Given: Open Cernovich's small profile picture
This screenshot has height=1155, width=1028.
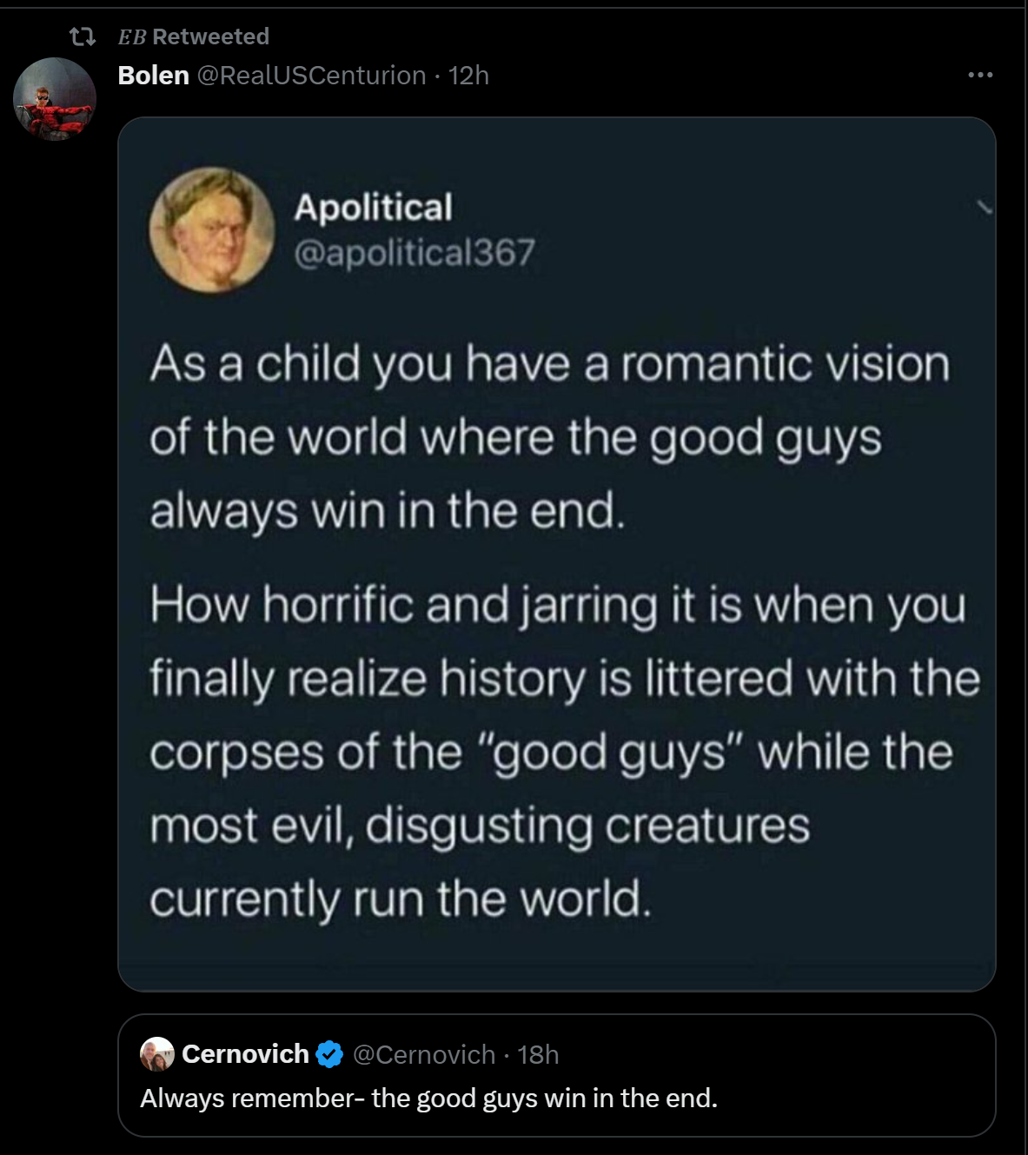Looking at the screenshot, I should (157, 1054).
